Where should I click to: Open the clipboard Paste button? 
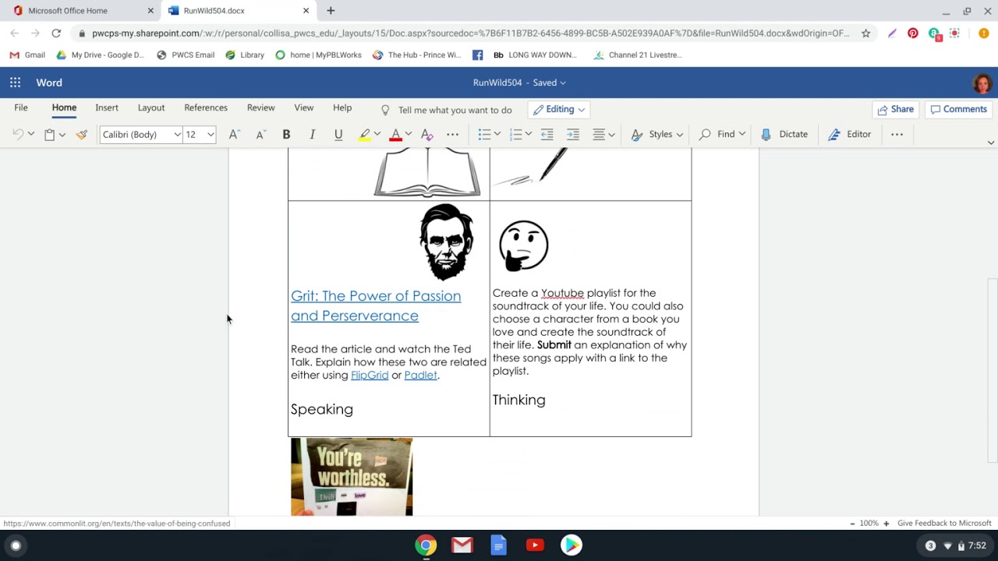pos(49,135)
